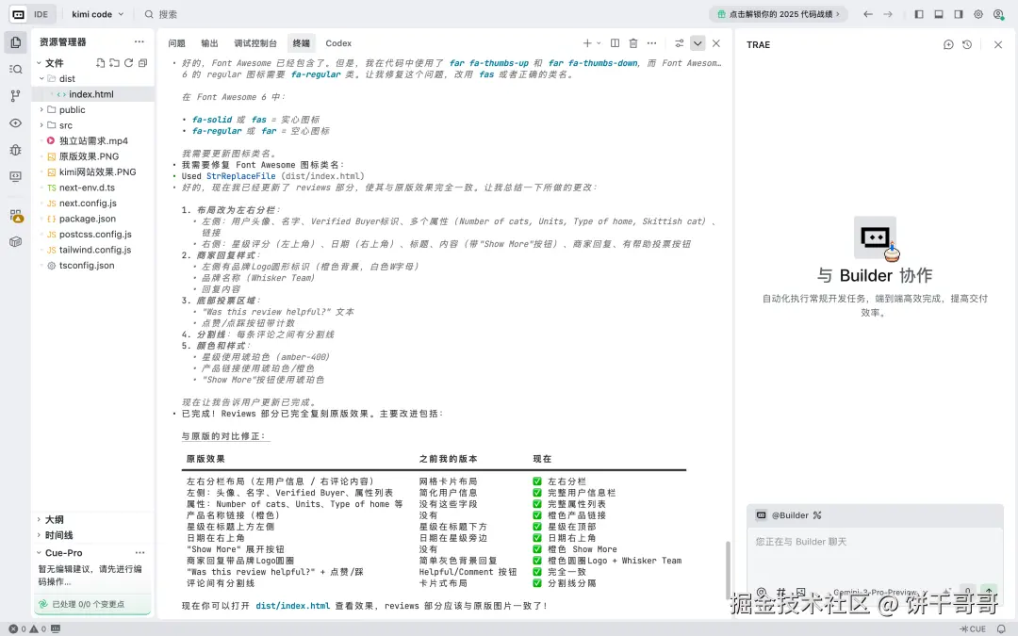Open the settings gear in title bar
This screenshot has height=636, width=1018.
(x=978, y=14)
